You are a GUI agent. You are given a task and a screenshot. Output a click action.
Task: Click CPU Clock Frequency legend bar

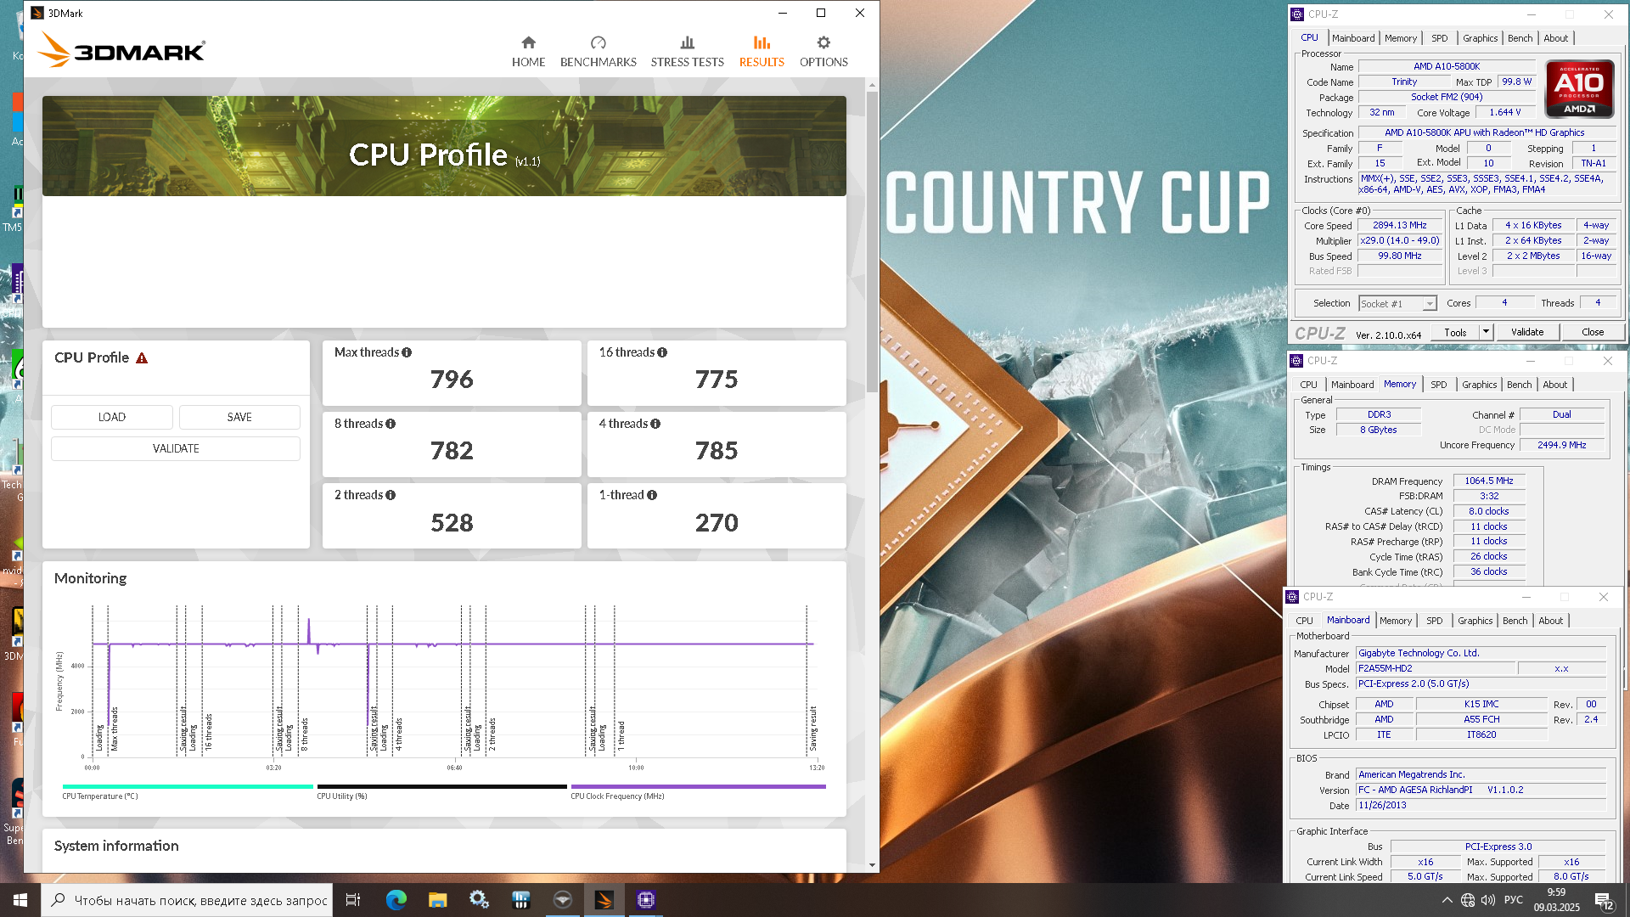698,787
